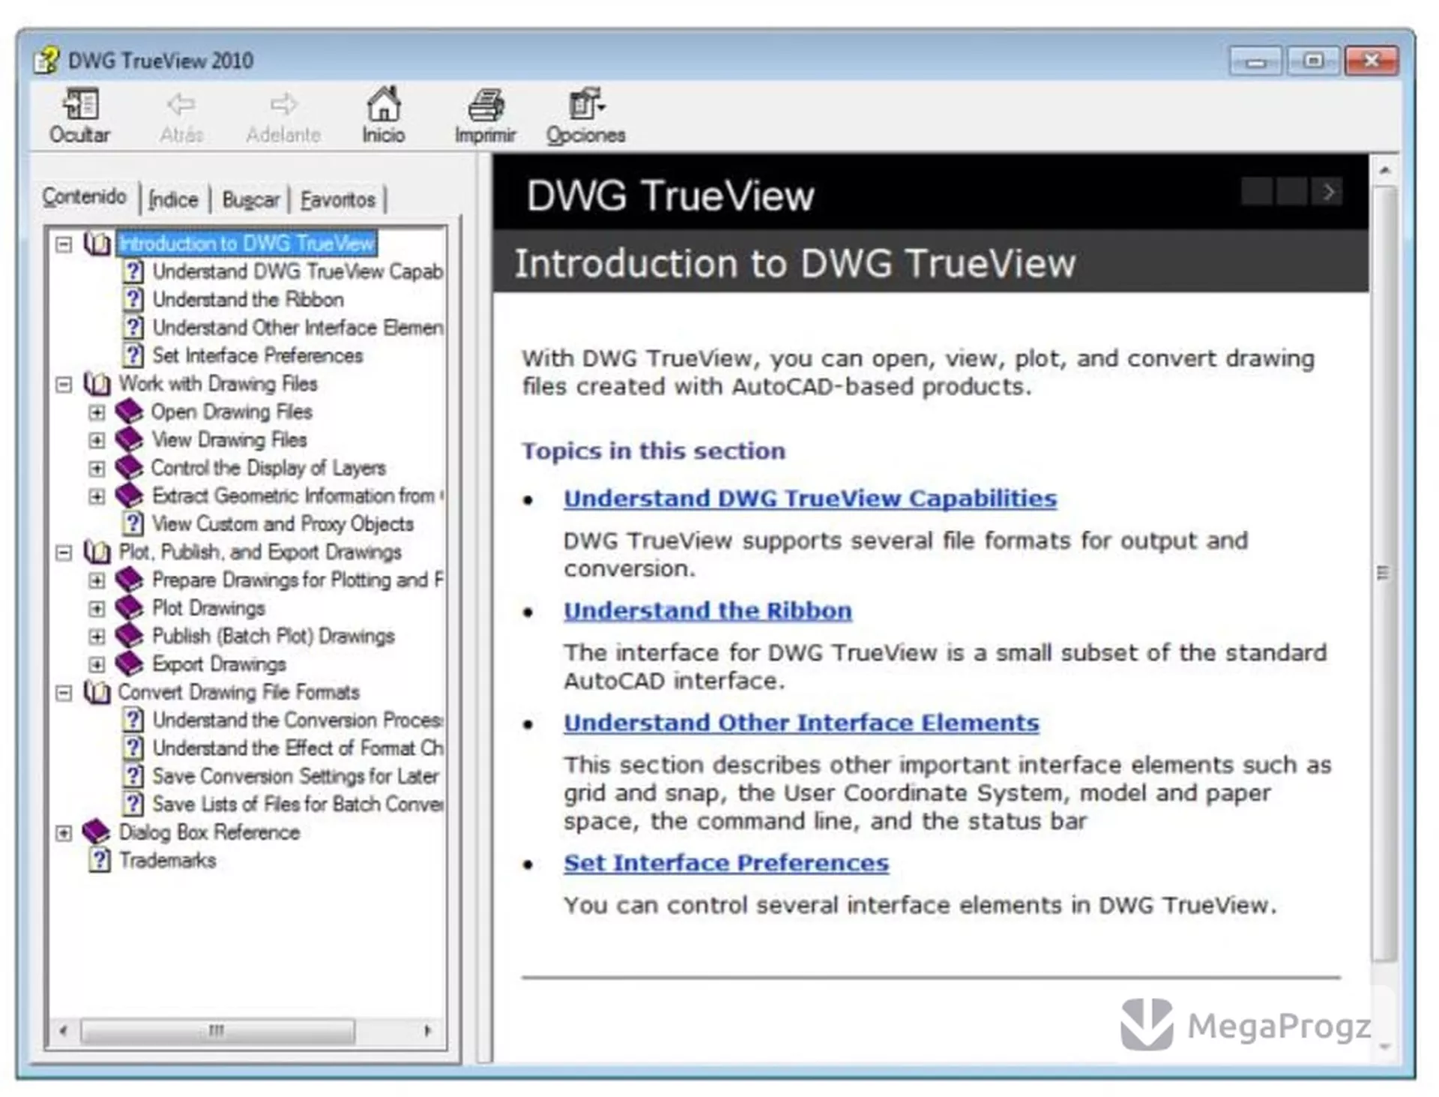Switch to the Favoritos tab
The width and height of the screenshot is (1439, 1097).
coord(338,199)
